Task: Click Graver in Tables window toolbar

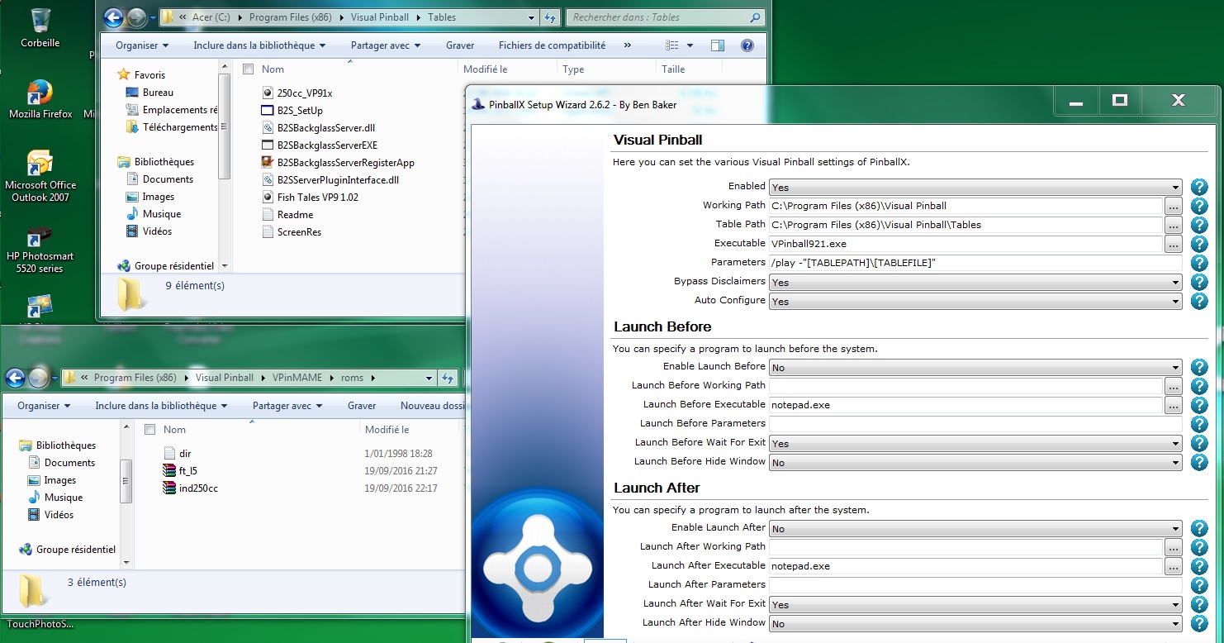Action: (x=460, y=45)
